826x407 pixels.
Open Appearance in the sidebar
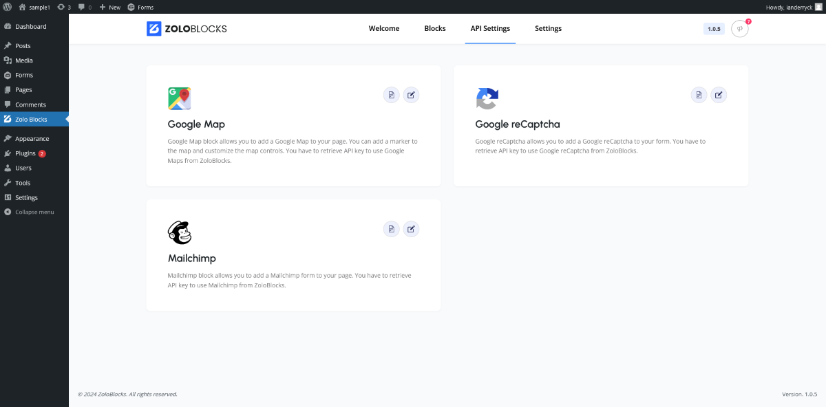[x=34, y=139]
